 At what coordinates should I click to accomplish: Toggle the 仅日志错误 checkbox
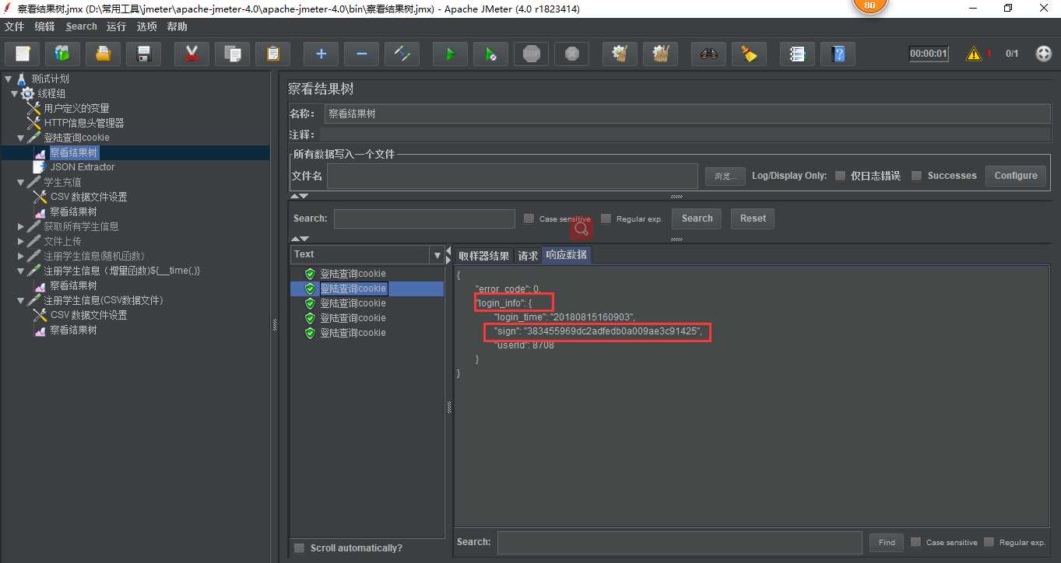click(840, 176)
